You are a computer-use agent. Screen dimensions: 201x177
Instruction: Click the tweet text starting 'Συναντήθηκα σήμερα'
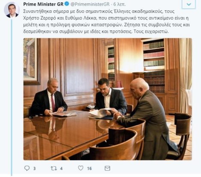pyautogui.click(x=107, y=21)
